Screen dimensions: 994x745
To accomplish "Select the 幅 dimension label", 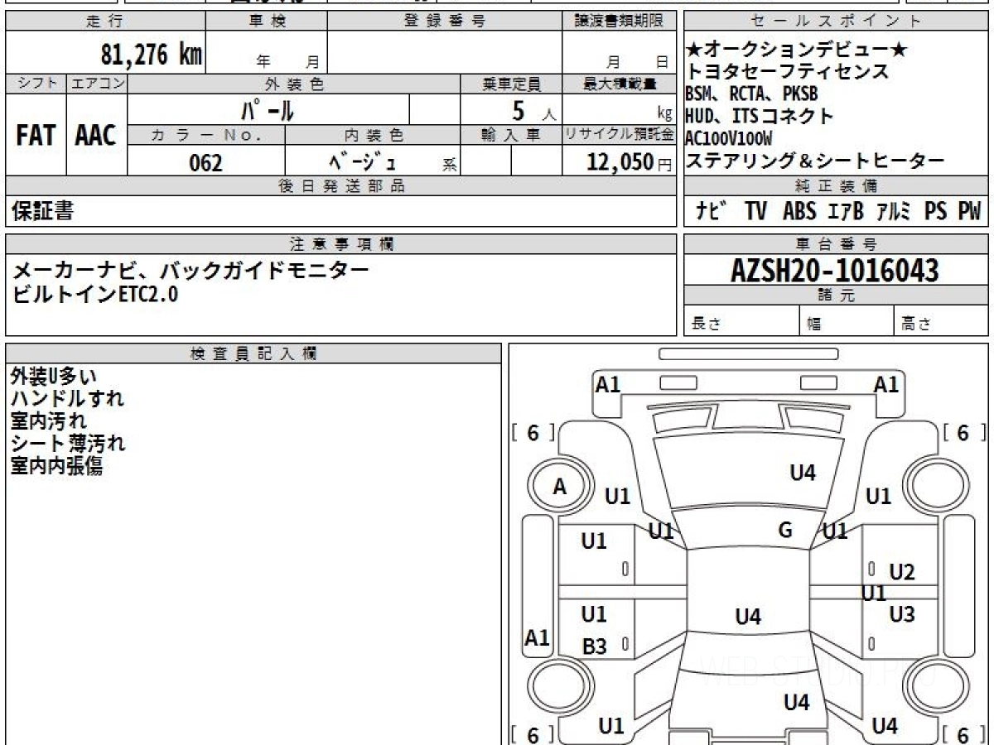I will pyautogui.click(x=814, y=324).
